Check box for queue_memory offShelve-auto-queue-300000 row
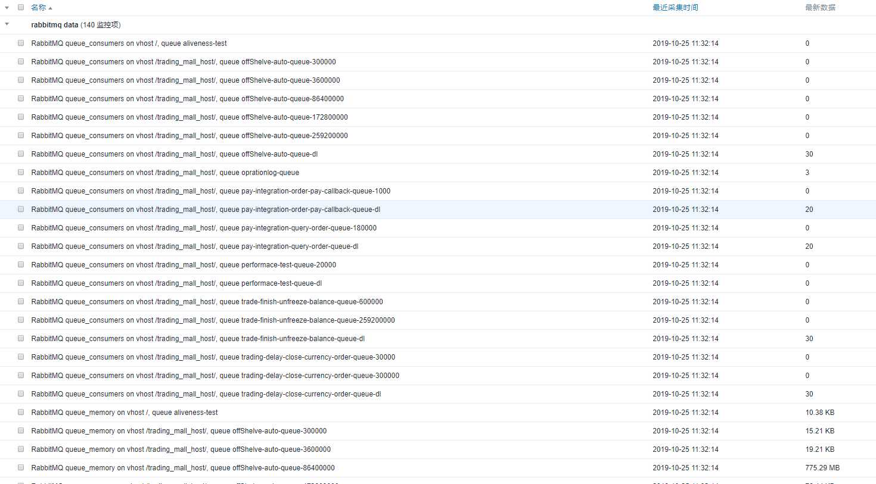The width and height of the screenshot is (876, 484). click(x=21, y=430)
